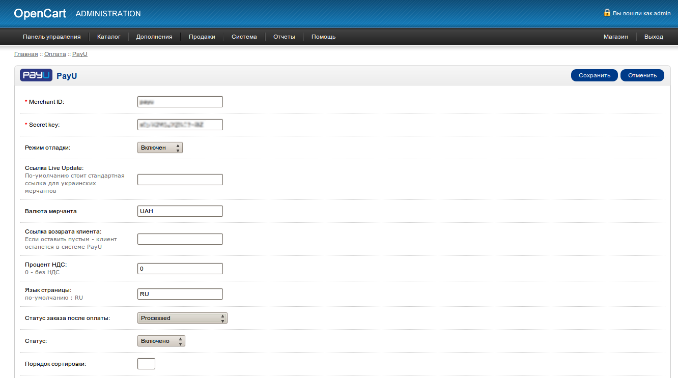Click Выход to log out
Screen dimensions: 678x378
pos(654,37)
